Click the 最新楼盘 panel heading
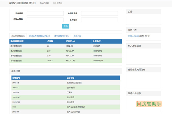This screenshot has height=114, width=172. tap(16, 71)
